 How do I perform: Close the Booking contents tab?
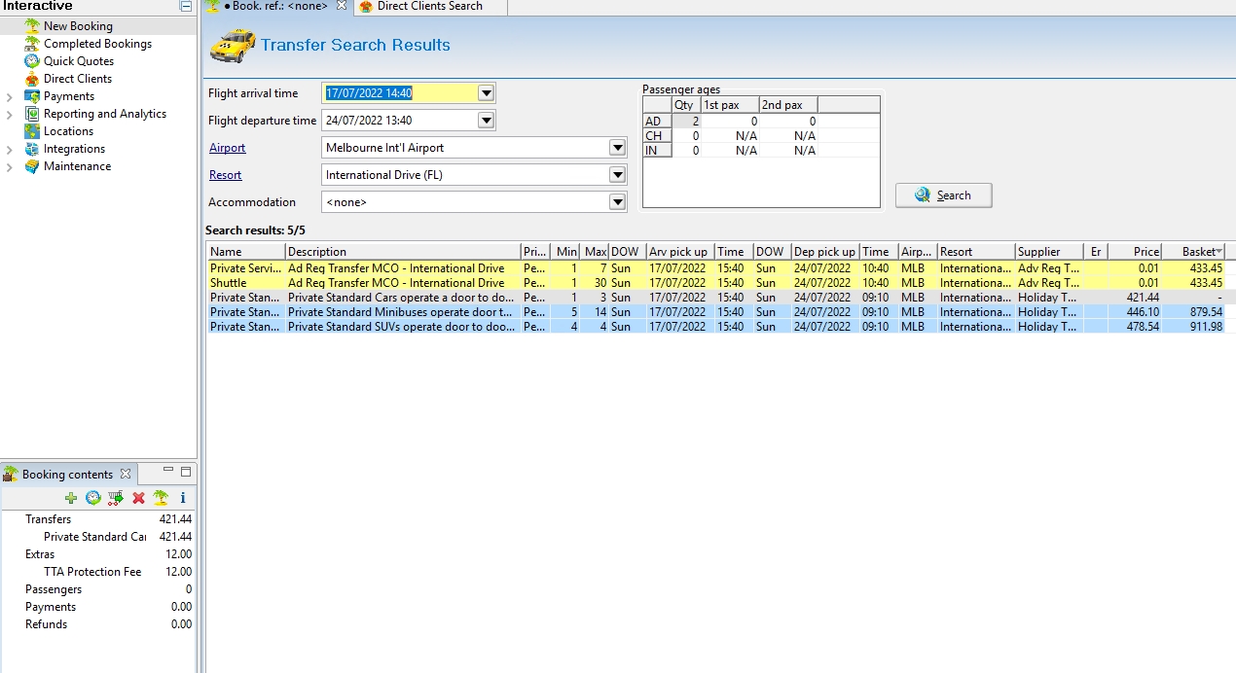click(126, 475)
